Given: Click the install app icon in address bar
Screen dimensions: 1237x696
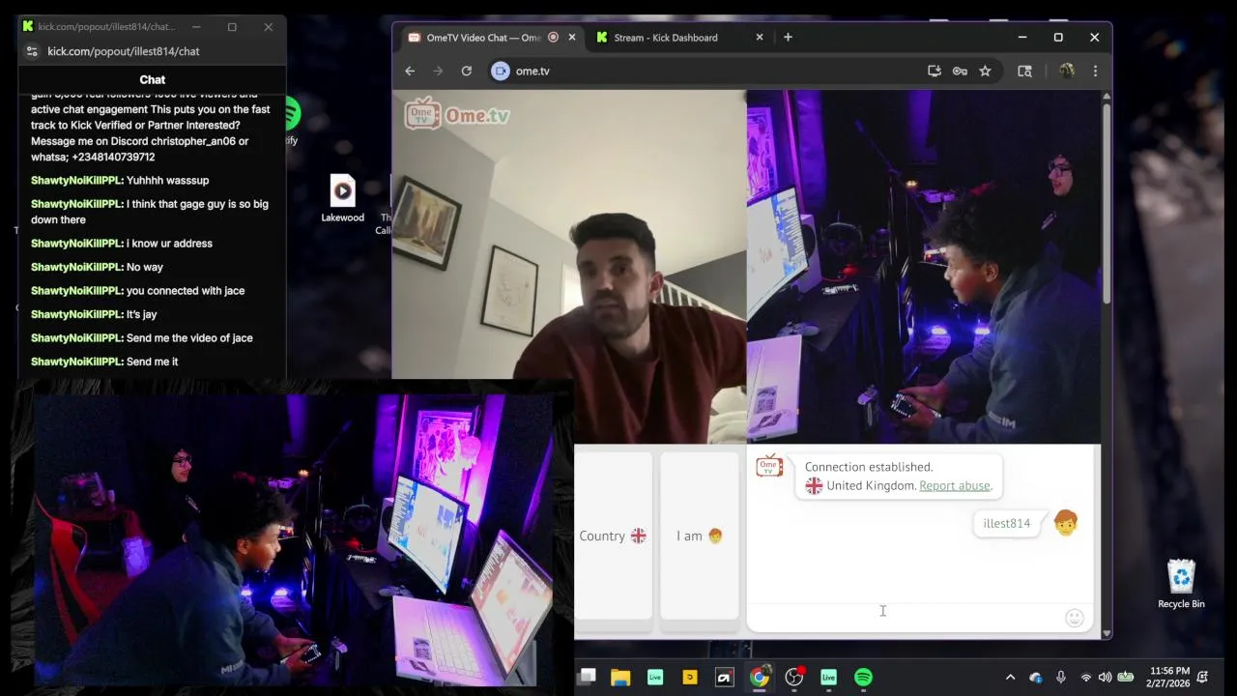Looking at the screenshot, I should (934, 71).
